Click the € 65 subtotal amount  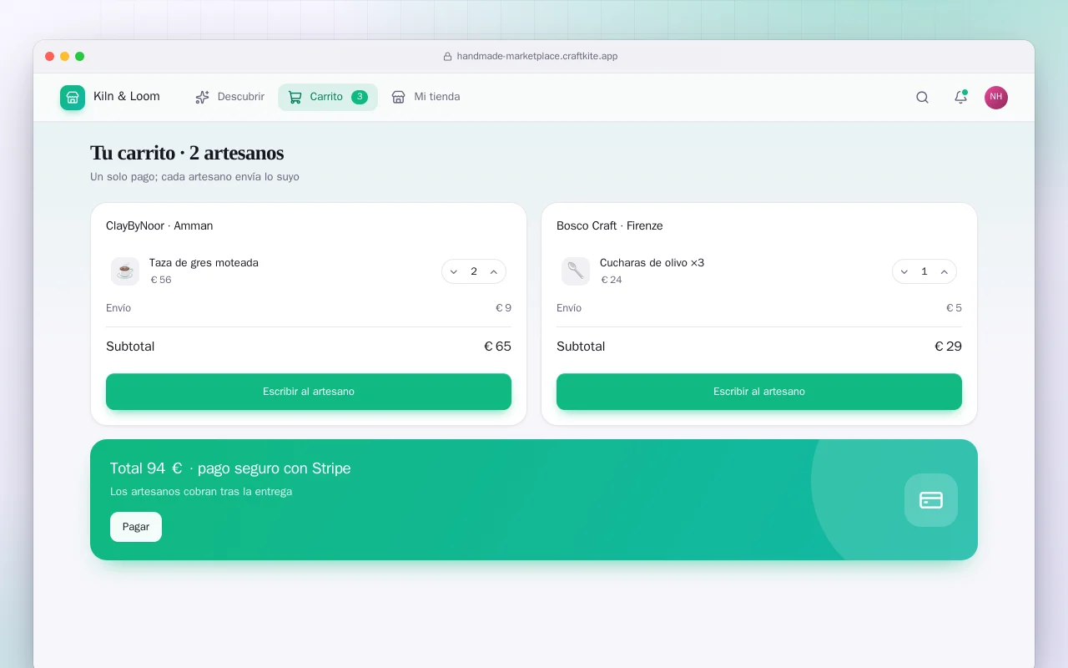point(497,347)
